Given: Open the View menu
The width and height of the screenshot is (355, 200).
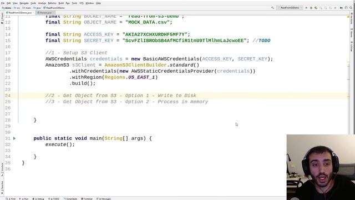Looking at the screenshot, I should point(15,3).
